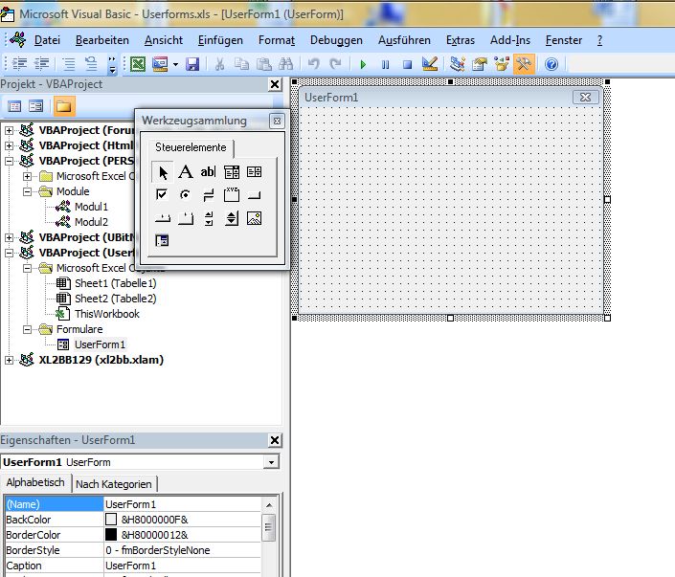Viewport: 675px width, 577px height.
Task: Click the properties list scrollbar thumb
Action: click(x=268, y=527)
